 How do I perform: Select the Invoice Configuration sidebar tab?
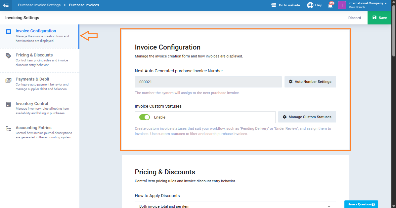coord(36,31)
